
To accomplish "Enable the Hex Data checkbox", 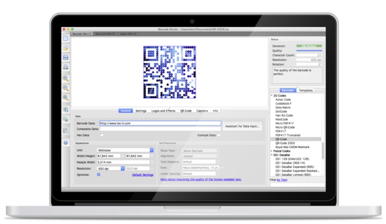I will pos(102,135).
